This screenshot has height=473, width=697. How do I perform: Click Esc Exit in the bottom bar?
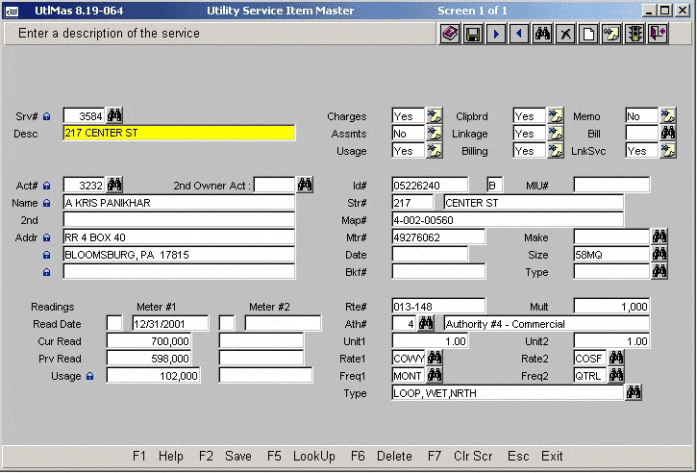coord(535,456)
